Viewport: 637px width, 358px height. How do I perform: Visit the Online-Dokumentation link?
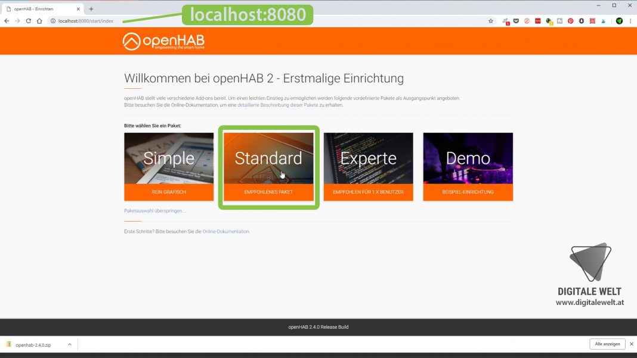click(225, 231)
